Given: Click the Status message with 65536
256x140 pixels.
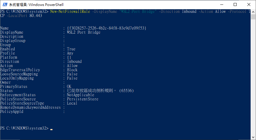Looking at the screenshot, I should 100,91.
